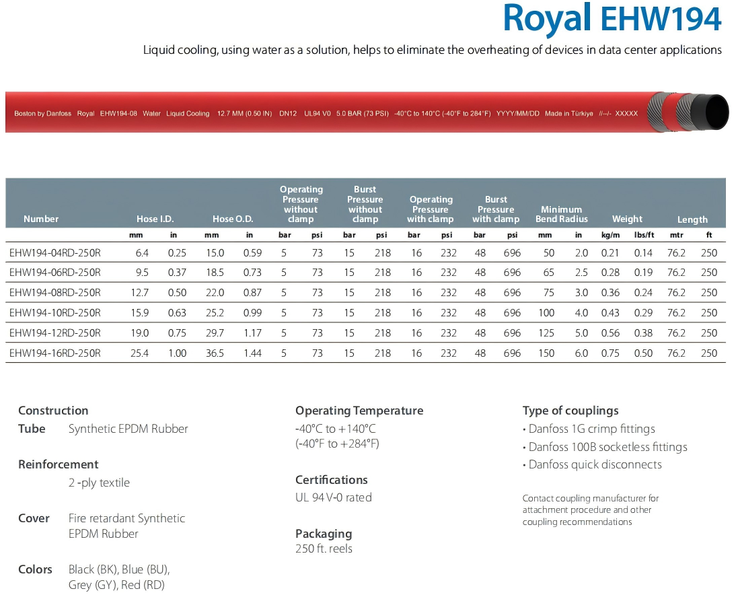Select part number EHW194-16RD-250R
Image resolution: width=738 pixels, height=595 pixels.
tap(55, 353)
